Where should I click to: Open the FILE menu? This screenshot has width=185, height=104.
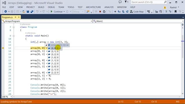(4, 7)
